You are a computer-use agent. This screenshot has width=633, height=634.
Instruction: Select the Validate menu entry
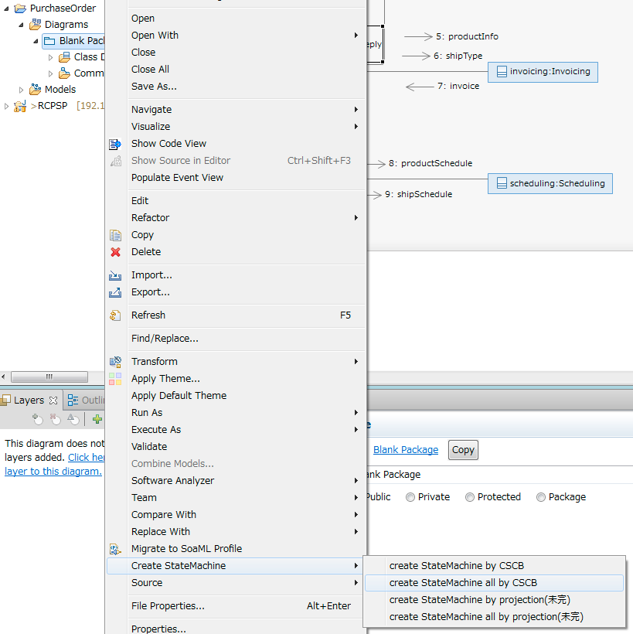point(149,447)
